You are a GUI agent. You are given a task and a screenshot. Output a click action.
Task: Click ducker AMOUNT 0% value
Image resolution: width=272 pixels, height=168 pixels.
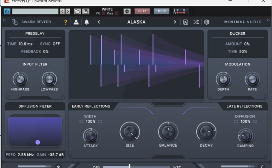247,44
